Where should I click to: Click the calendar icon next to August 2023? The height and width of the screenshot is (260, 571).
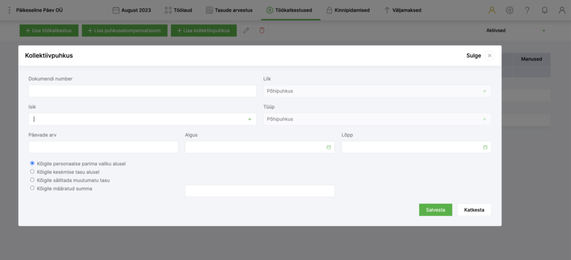coord(116,10)
